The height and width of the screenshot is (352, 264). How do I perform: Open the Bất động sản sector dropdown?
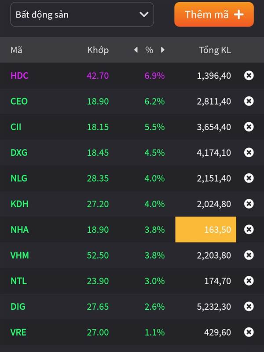tap(82, 15)
